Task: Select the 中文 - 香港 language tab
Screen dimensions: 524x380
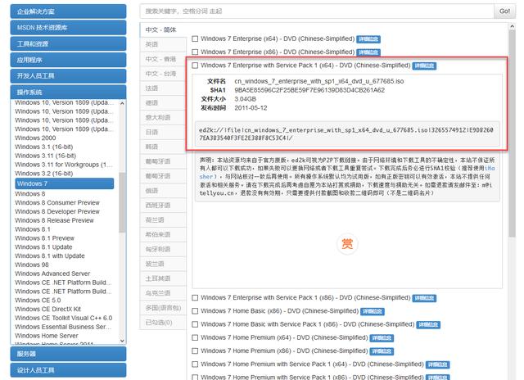Action: tap(163, 59)
